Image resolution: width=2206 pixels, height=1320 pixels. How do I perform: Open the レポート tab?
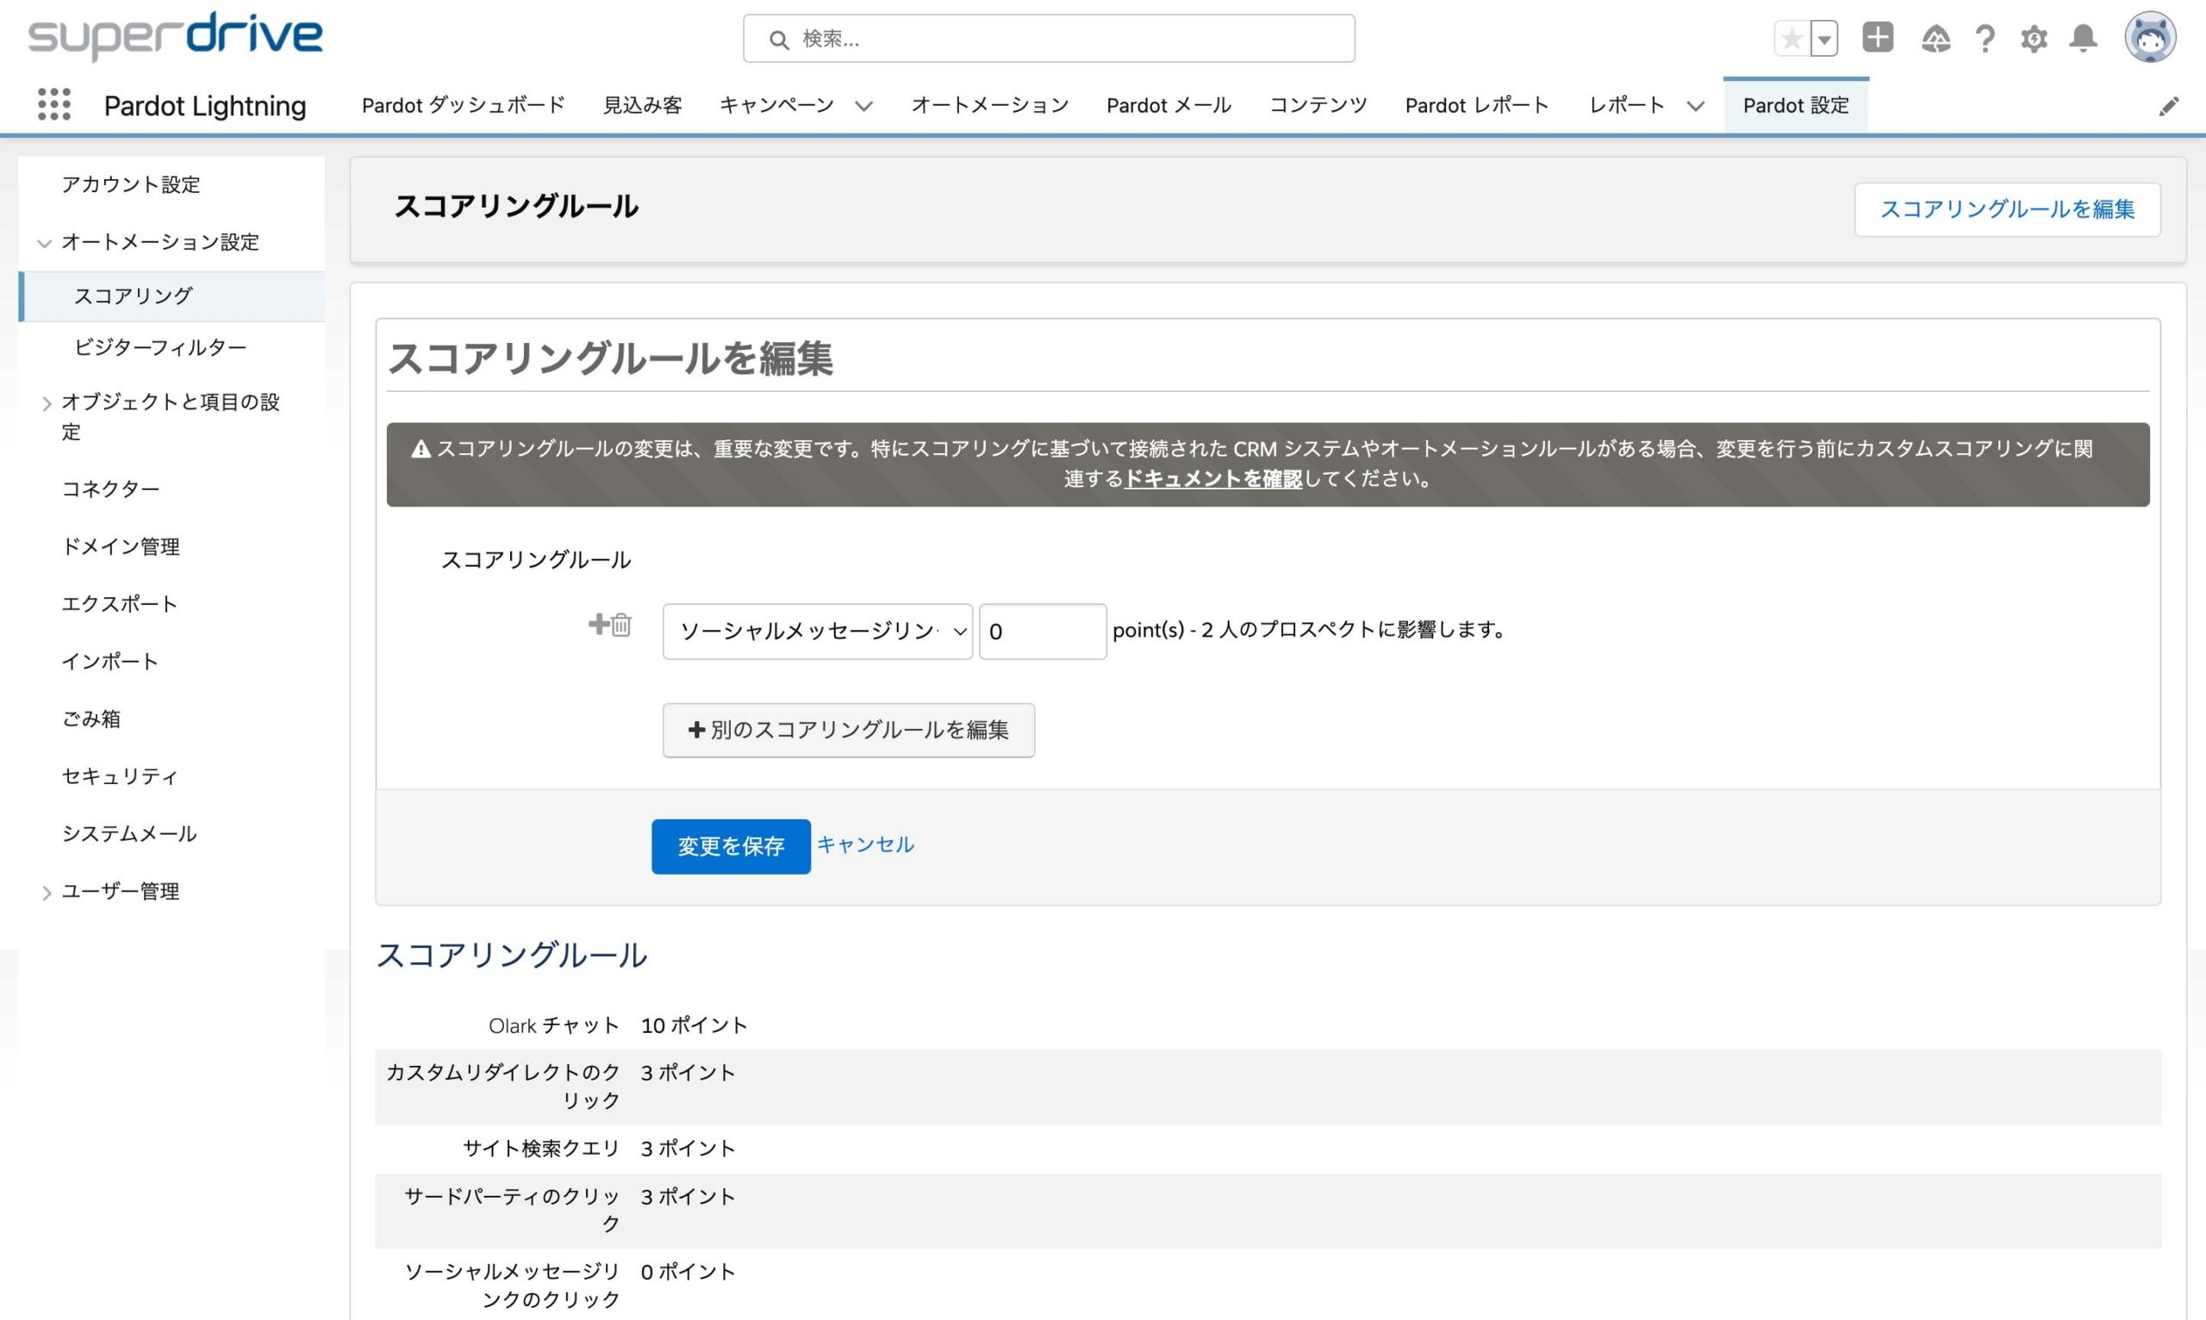coord(1627,105)
